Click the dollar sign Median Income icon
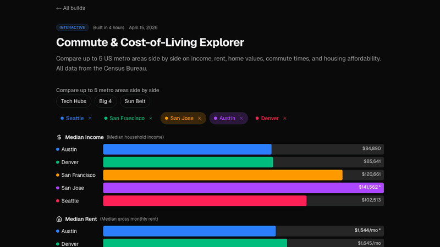 click(x=59, y=137)
